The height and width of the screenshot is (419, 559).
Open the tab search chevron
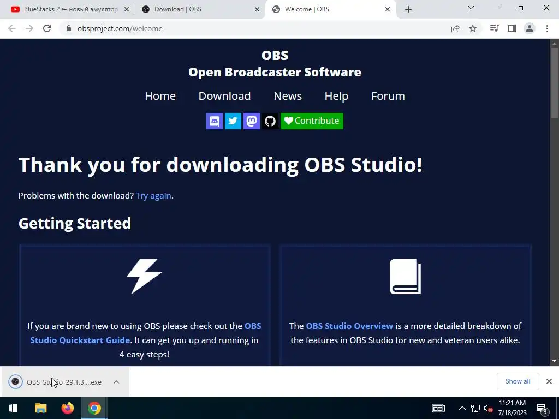tap(471, 8)
